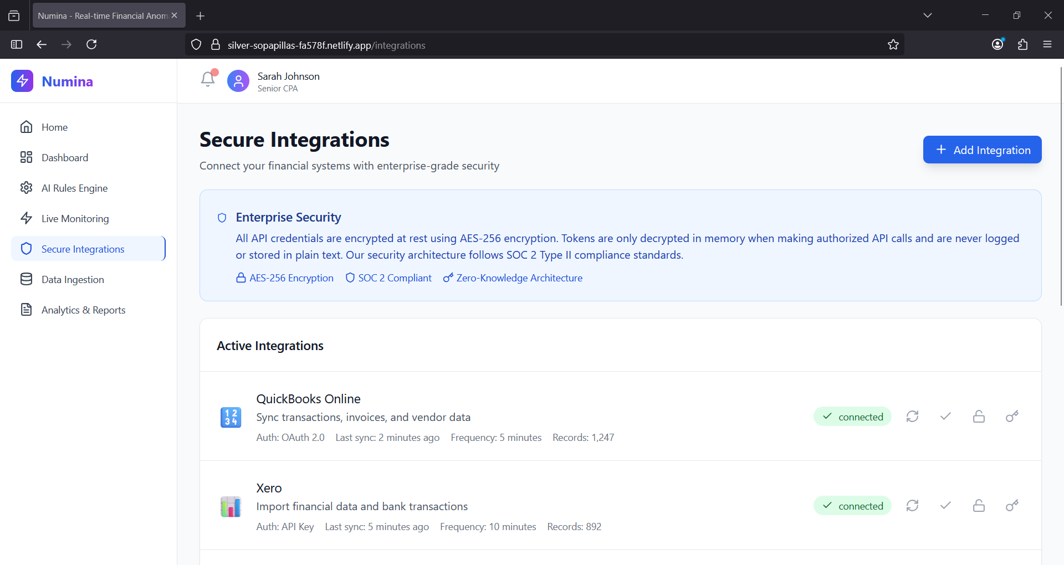This screenshot has width=1064, height=565.
Task: Click the QuickBooks Online unlock padlock icon
Action: point(979,417)
